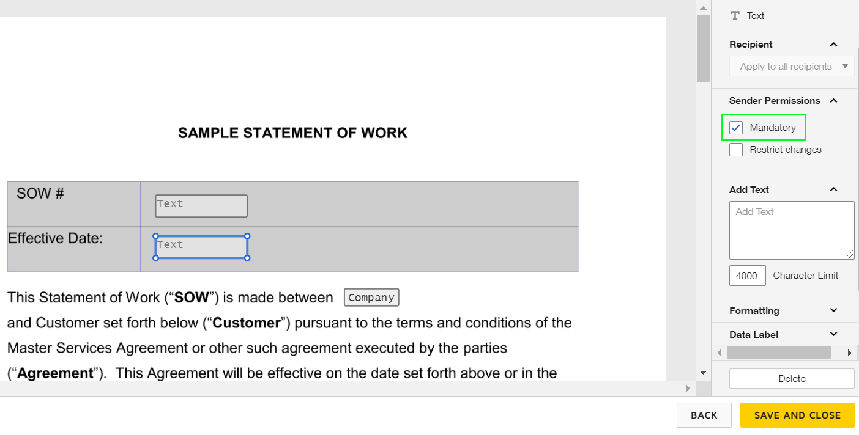
Task: Open the Apply to all recipients dropdown
Action: tap(792, 66)
